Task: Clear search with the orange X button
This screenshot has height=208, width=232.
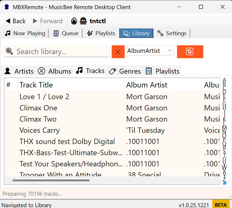Action: pos(118,52)
